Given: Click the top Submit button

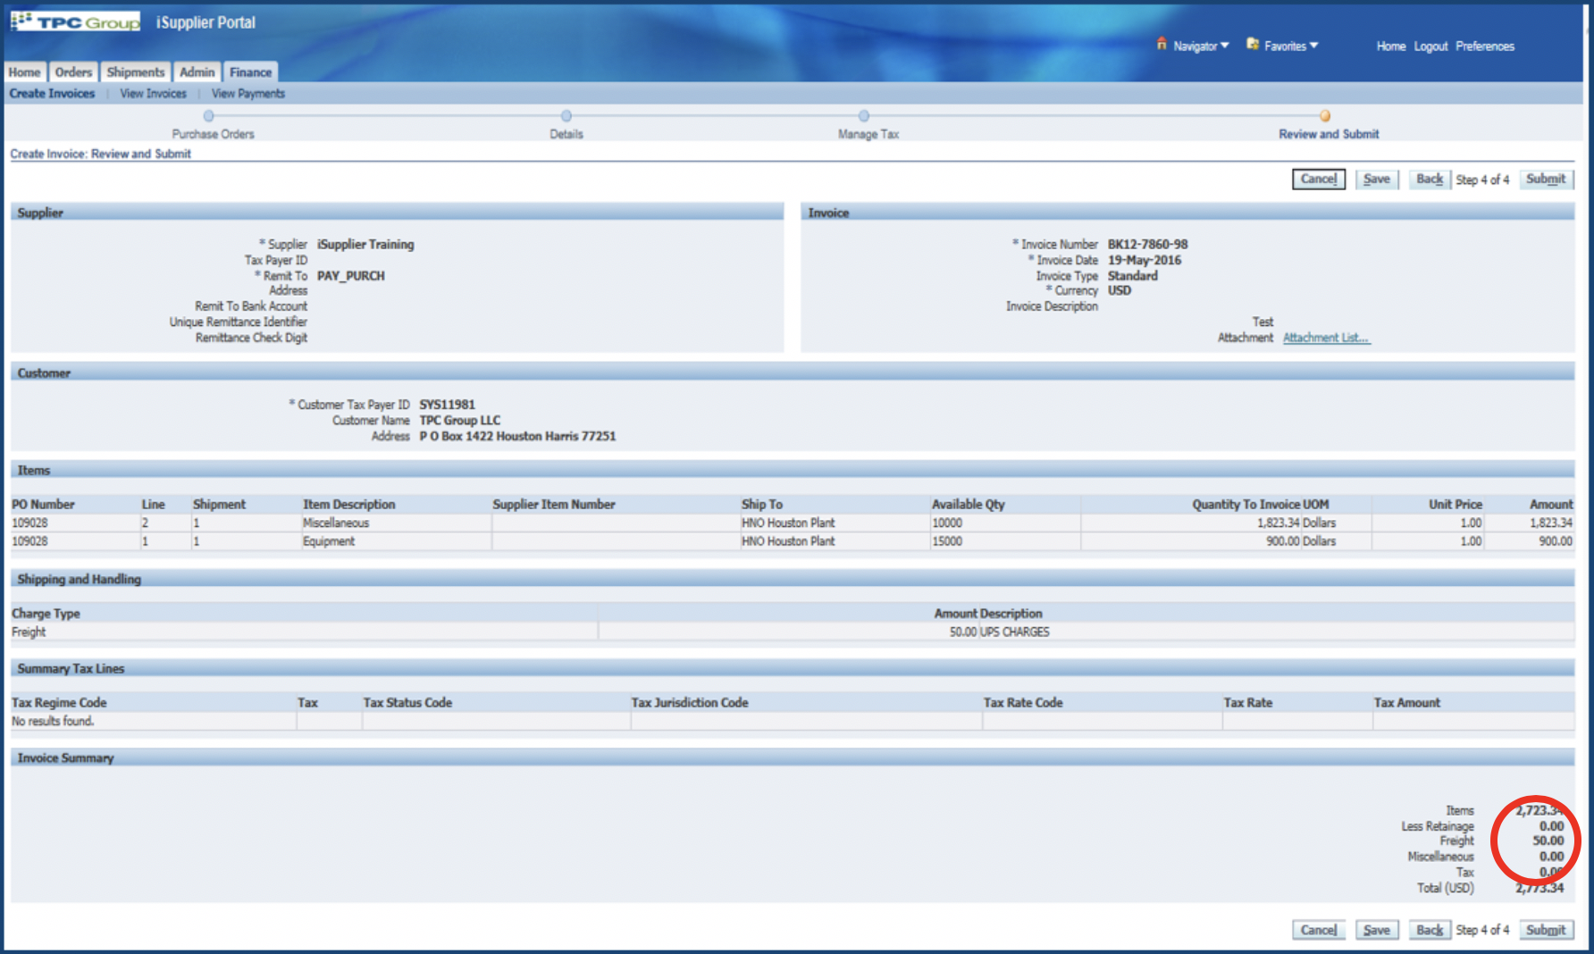Looking at the screenshot, I should point(1546,180).
